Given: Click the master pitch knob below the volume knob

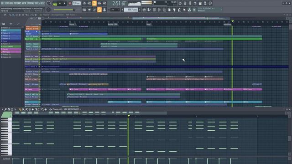Looking at the screenshot, I should pos(48,10).
